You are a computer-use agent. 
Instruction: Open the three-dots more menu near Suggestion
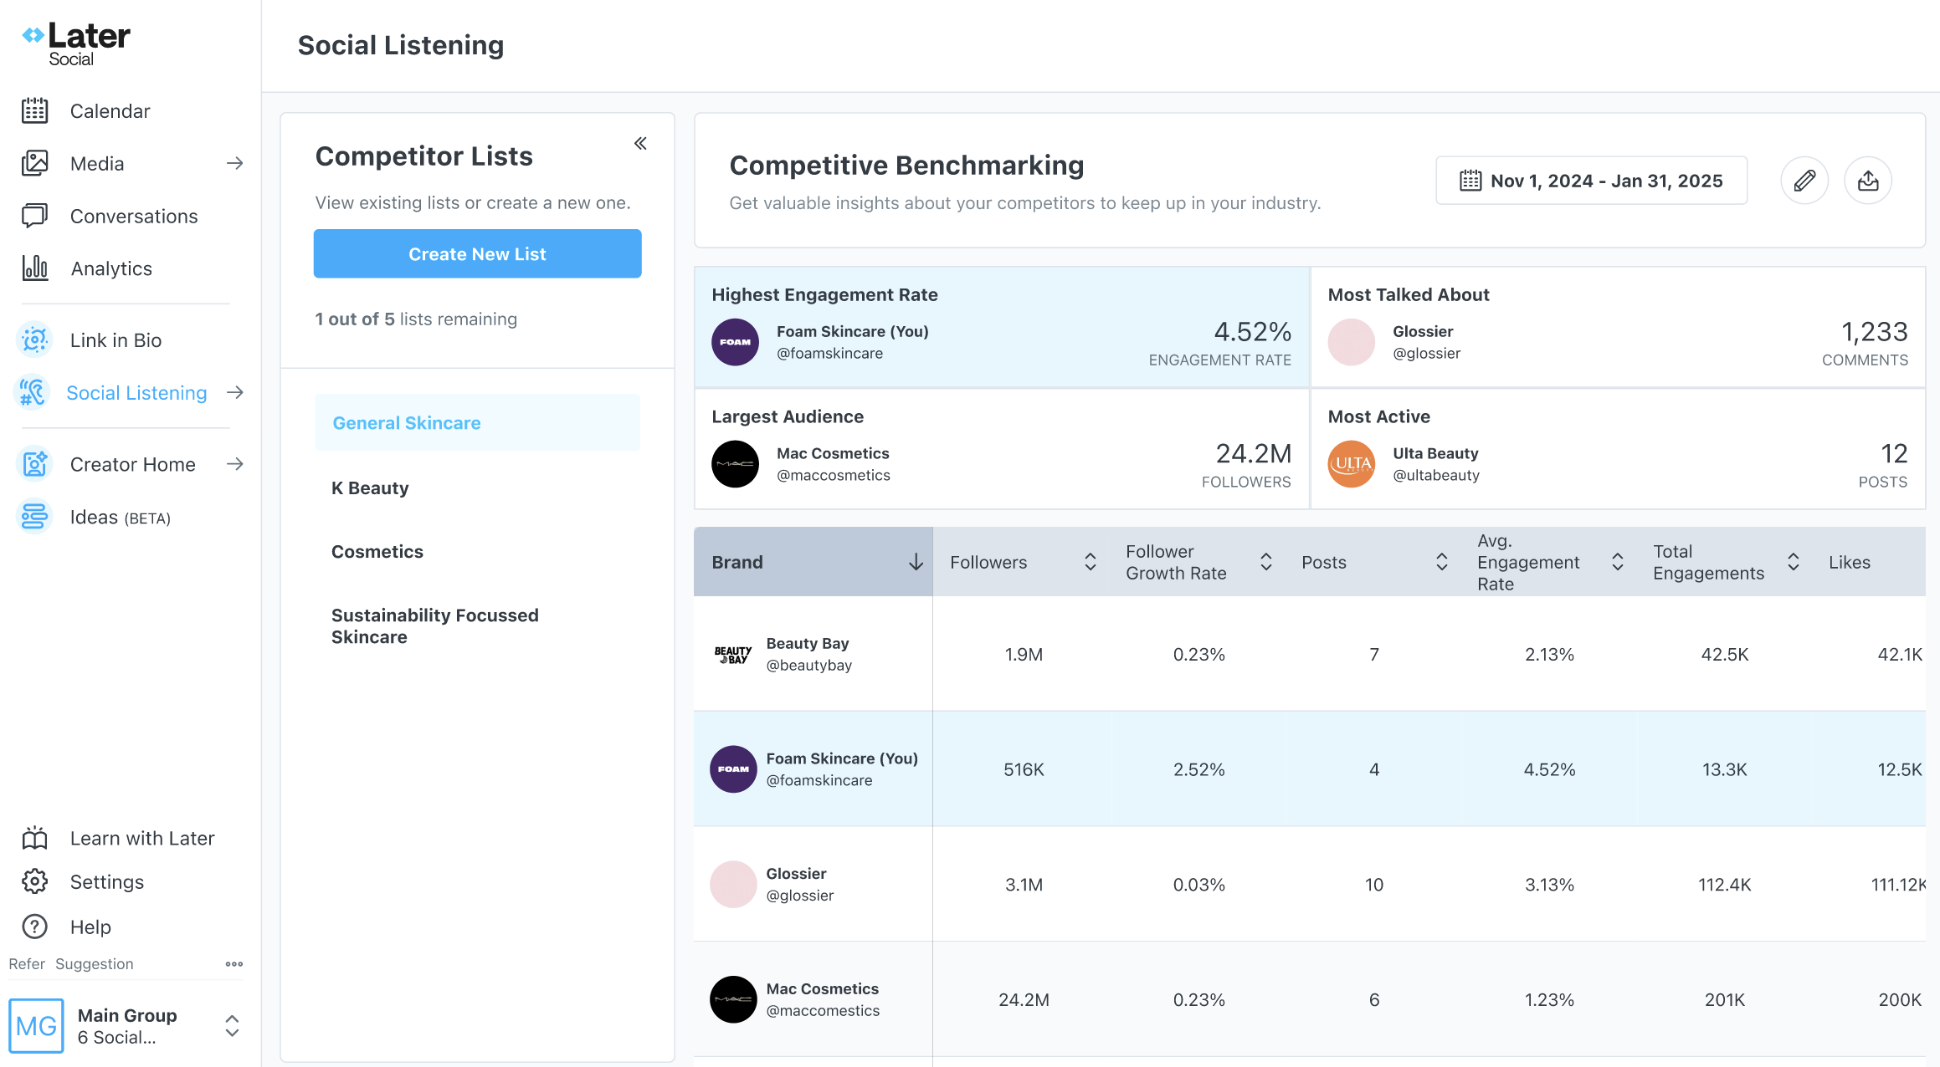click(234, 964)
